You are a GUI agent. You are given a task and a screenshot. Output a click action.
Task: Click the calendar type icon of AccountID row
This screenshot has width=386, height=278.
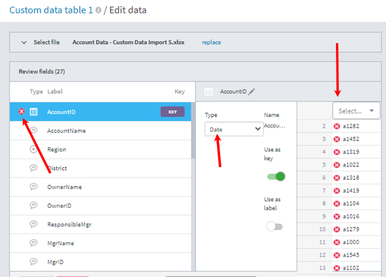click(33, 112)
